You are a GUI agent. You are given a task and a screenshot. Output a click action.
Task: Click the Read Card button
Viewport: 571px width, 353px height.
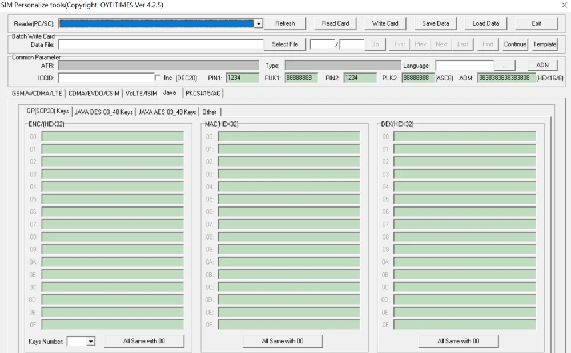click(335, 23)
